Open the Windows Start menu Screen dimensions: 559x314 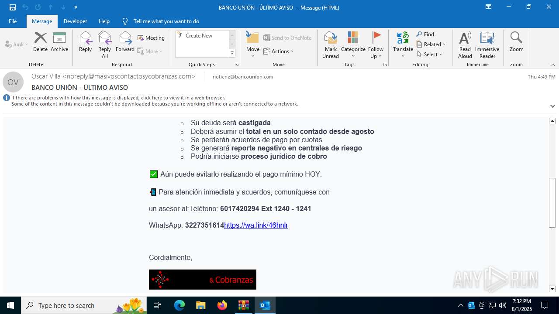(10, 305)
